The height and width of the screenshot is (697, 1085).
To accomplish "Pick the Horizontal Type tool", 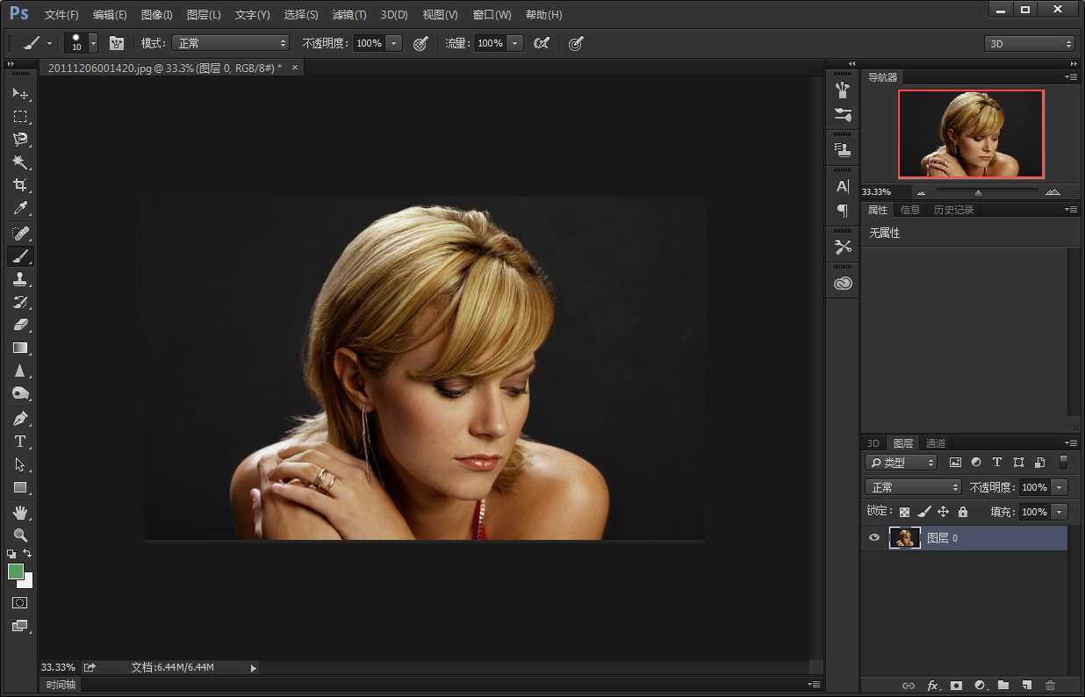I will 19,442.
